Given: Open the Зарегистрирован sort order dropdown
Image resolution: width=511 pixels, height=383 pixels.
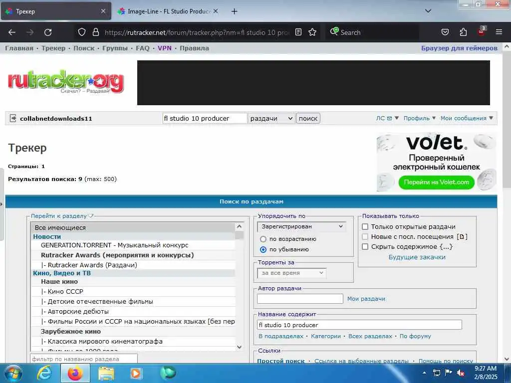Looking at the screenshot, I should (x=301, y=226).
